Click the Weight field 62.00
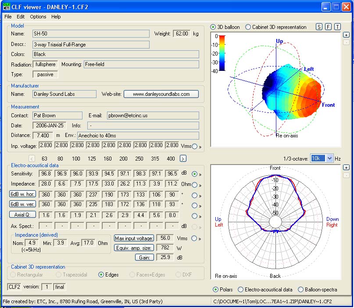Viewport: 354px width, 308px height. [182, 34]
